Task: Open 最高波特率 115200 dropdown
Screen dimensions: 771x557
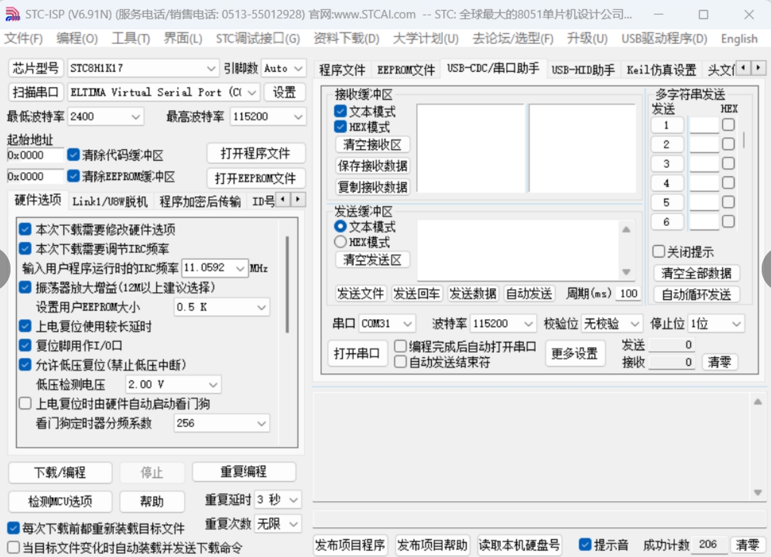Action: point(268,116)
